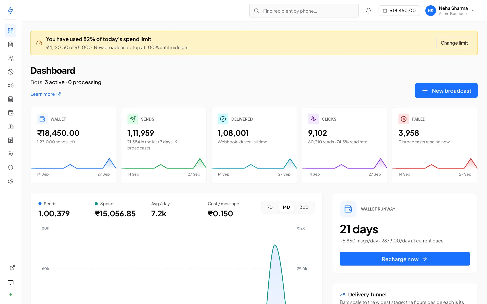487x304 pixels.
Task: Open the broadcast signal icon in sidebar
Action: coord(10,86)
